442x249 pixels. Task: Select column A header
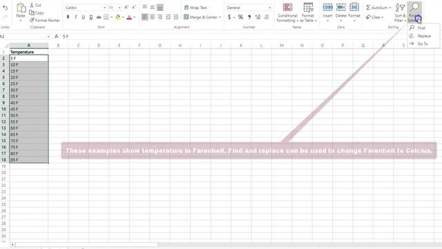29,45
